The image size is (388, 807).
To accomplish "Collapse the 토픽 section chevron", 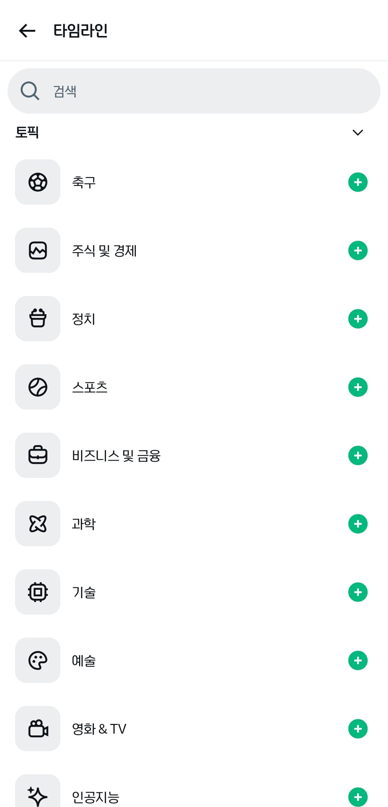I will (358, 133).
